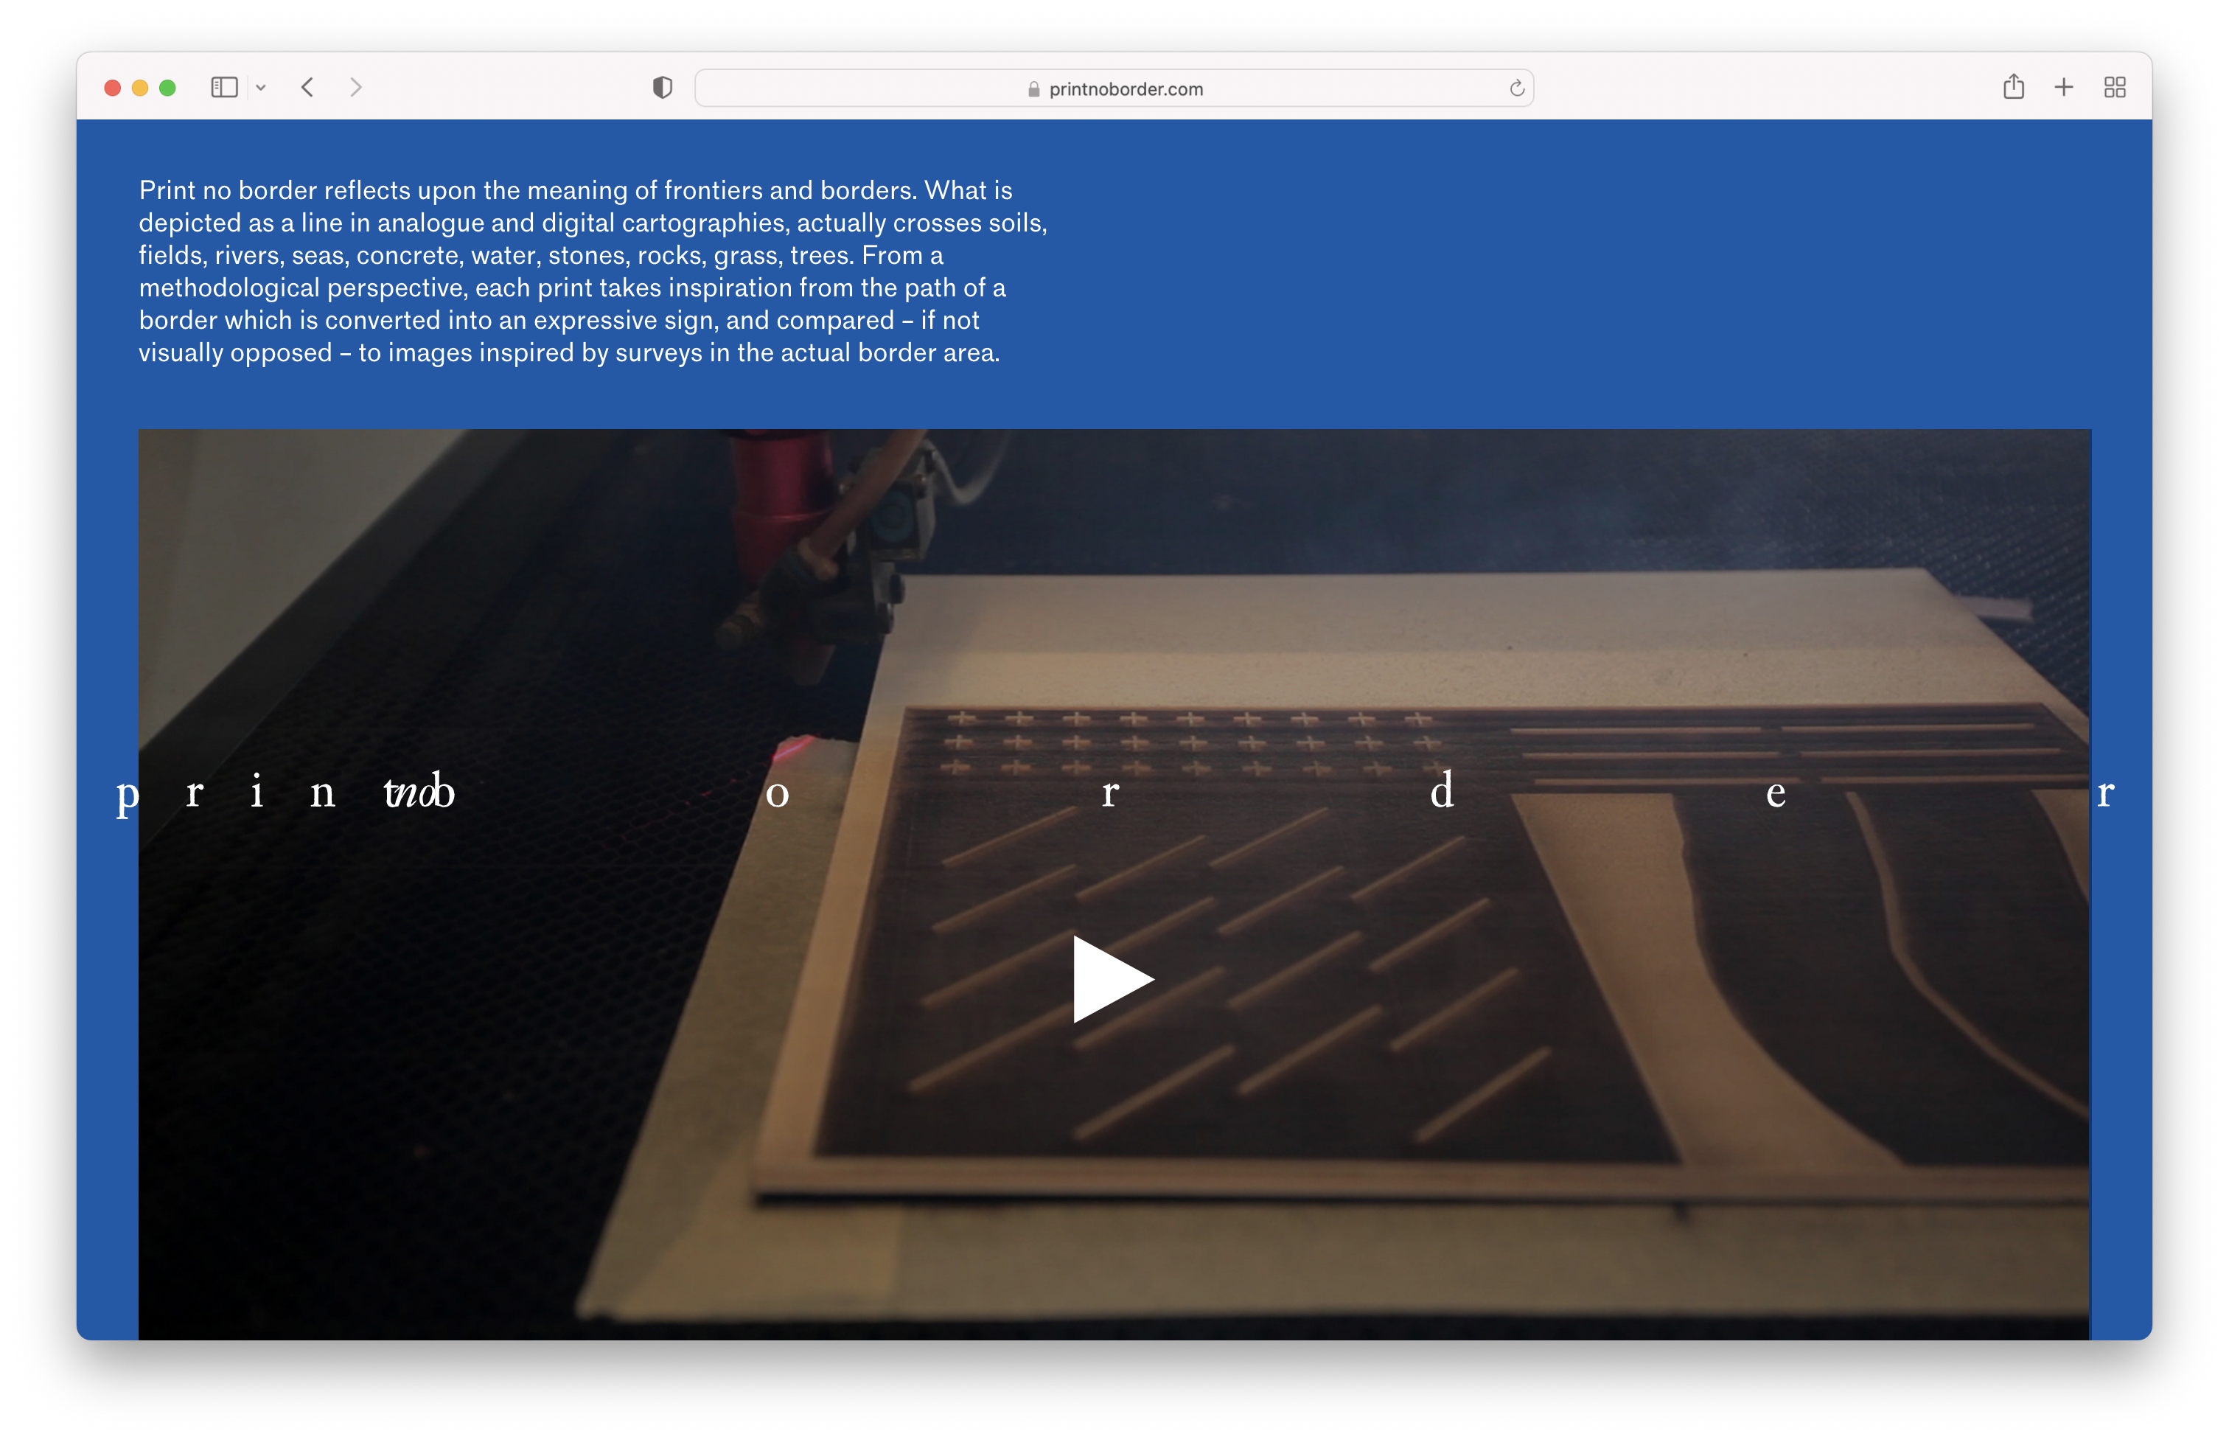
Task: Go forward with the forward arrow
Action: coord(356,88)
